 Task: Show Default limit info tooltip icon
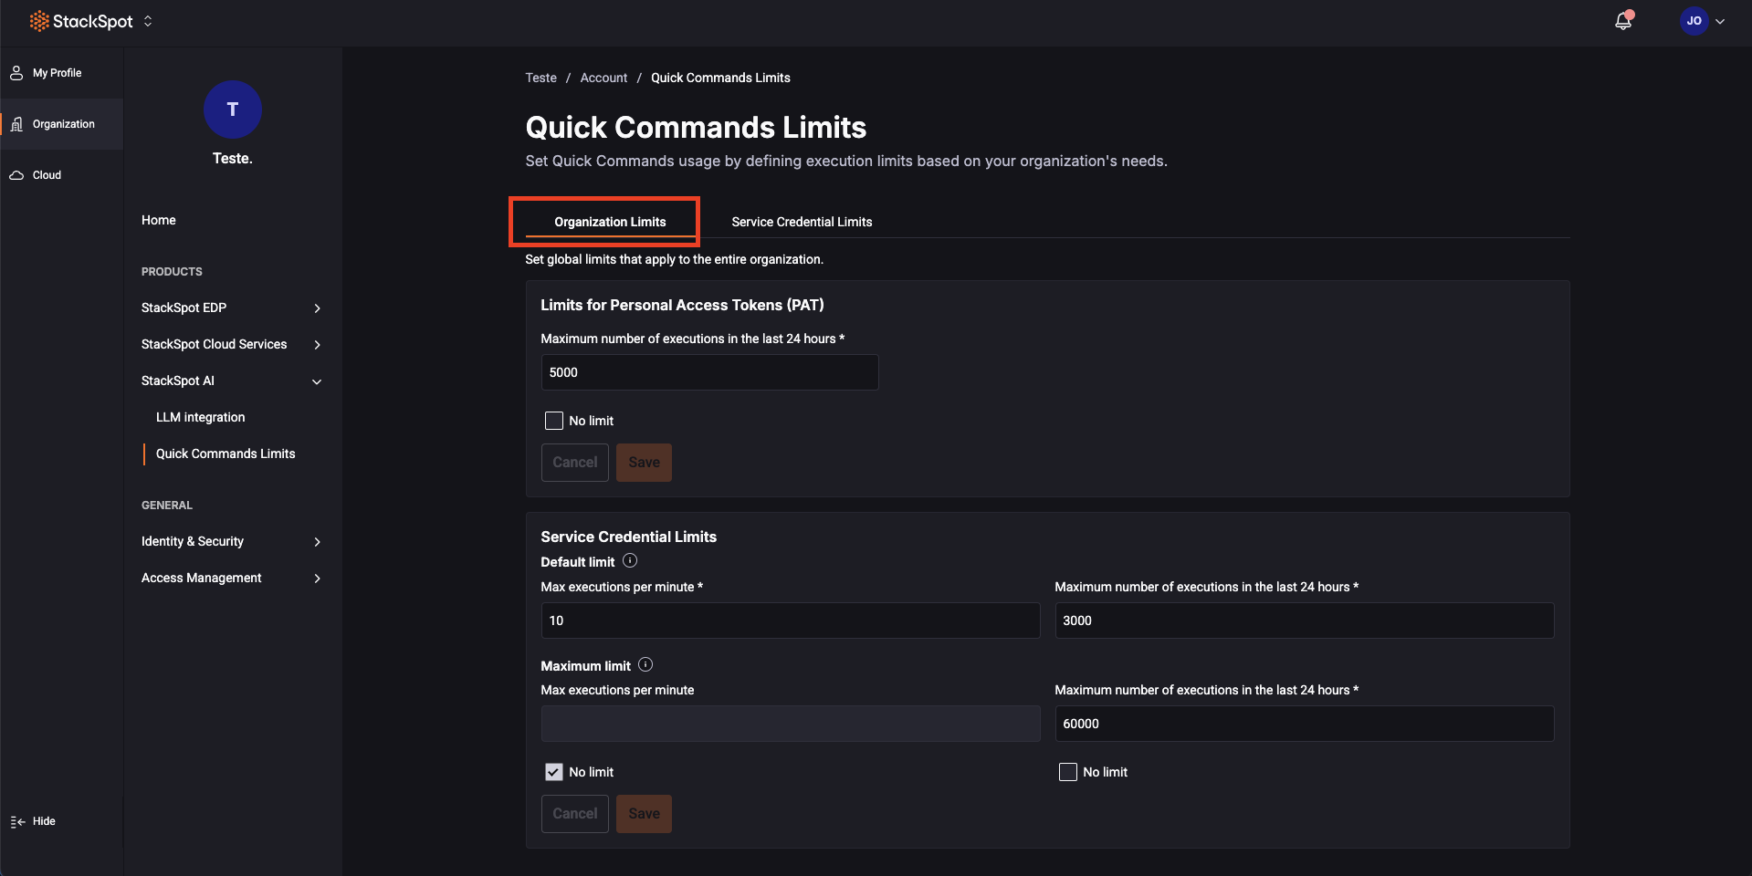click(630, 561)
